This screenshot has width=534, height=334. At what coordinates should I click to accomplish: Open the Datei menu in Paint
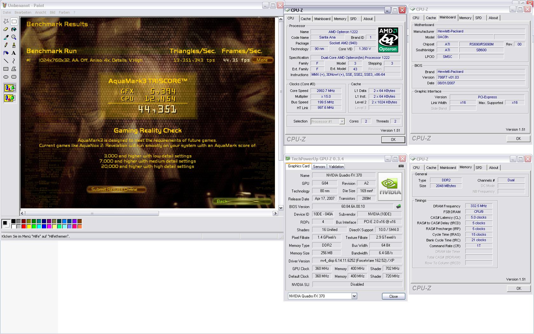(7, 12)
